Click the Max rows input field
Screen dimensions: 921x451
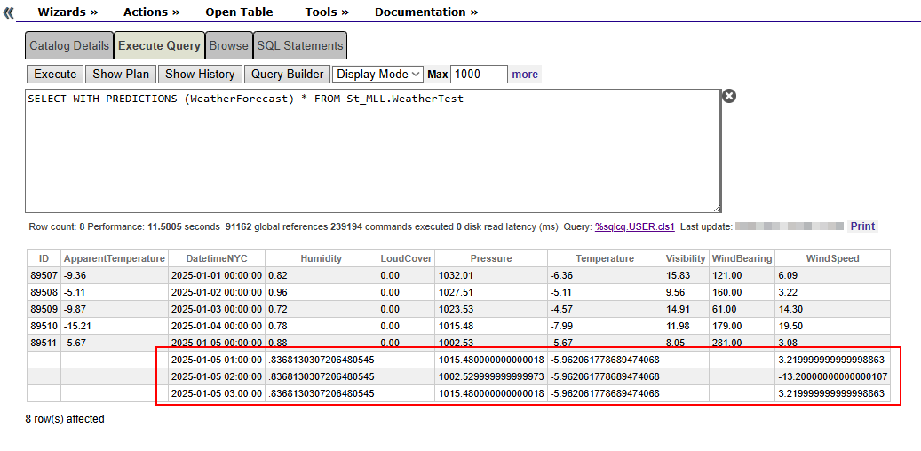479,75
